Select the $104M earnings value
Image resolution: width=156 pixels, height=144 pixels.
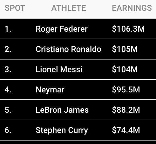(x=125, y=69)
